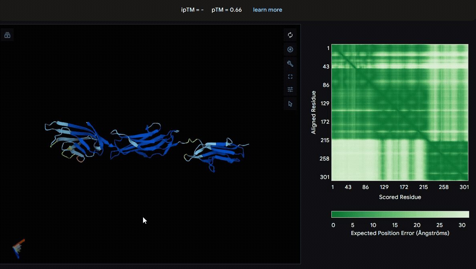The width and height of the screenshot is (476, 269).
Task: Toggle fullscreen expanded viewport icon
Action: point(290,77)
